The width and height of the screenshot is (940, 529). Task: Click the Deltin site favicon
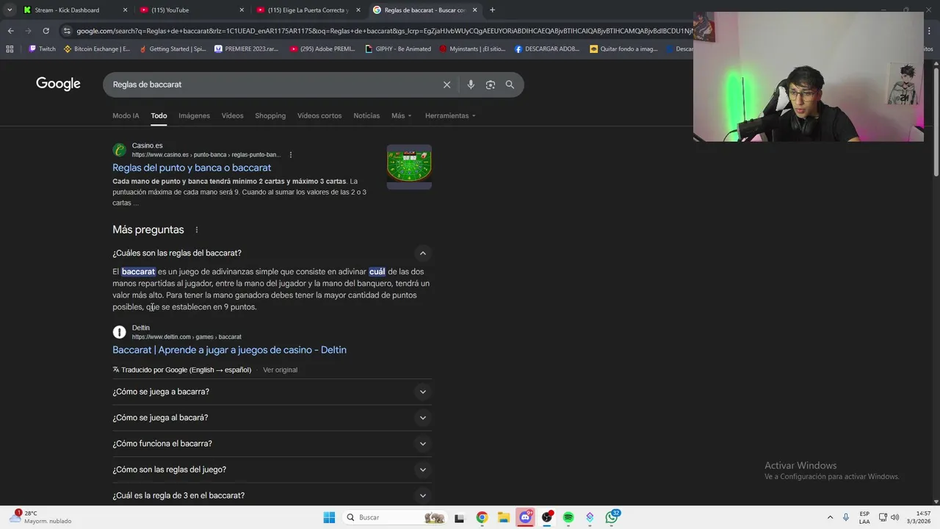[x=119, y=332]
